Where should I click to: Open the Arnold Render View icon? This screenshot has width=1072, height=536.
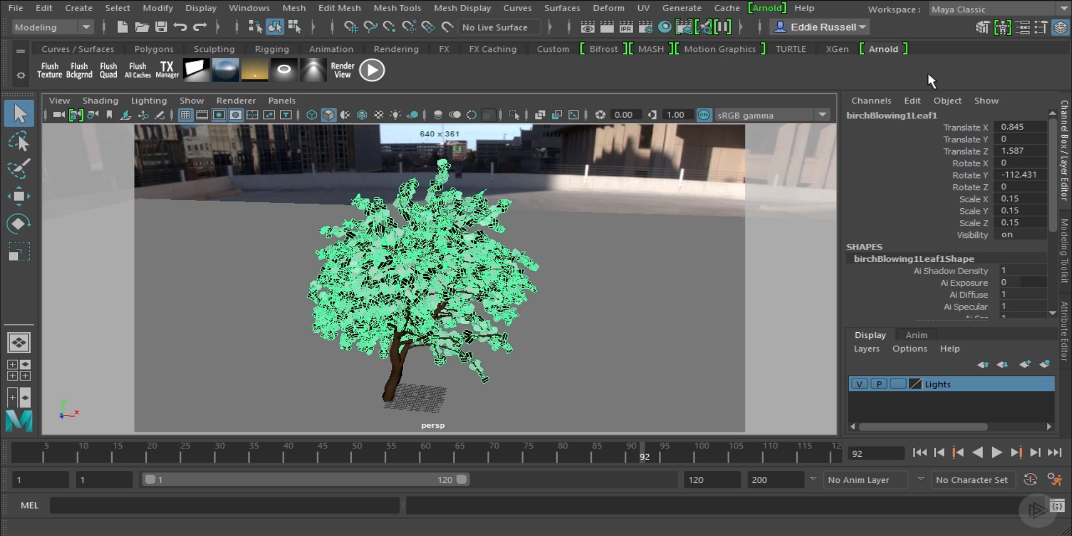click(342, 70)
